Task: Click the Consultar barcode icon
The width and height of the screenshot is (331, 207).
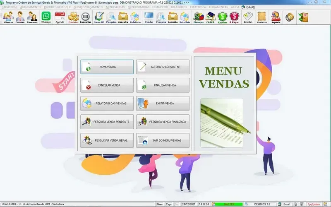Action: click(86, 17)
